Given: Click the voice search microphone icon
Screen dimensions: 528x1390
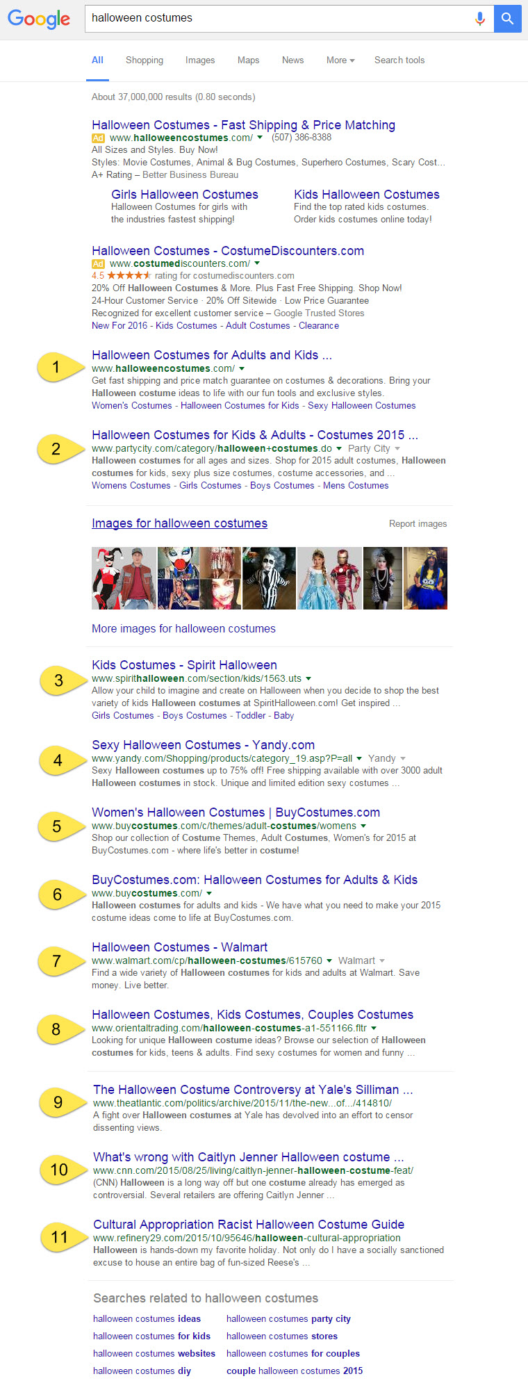Looking at the screenshot, I should (x=479, y=19).
